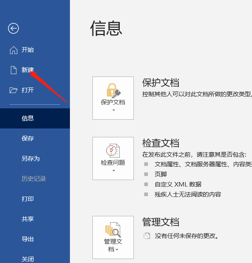
Task: Click the open folder icon beside 打开
Action: pyautogui.click(x=14, y=90)
